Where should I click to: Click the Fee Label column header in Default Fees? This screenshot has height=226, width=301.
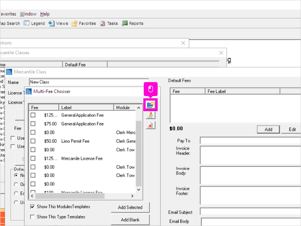coord(242,92)
